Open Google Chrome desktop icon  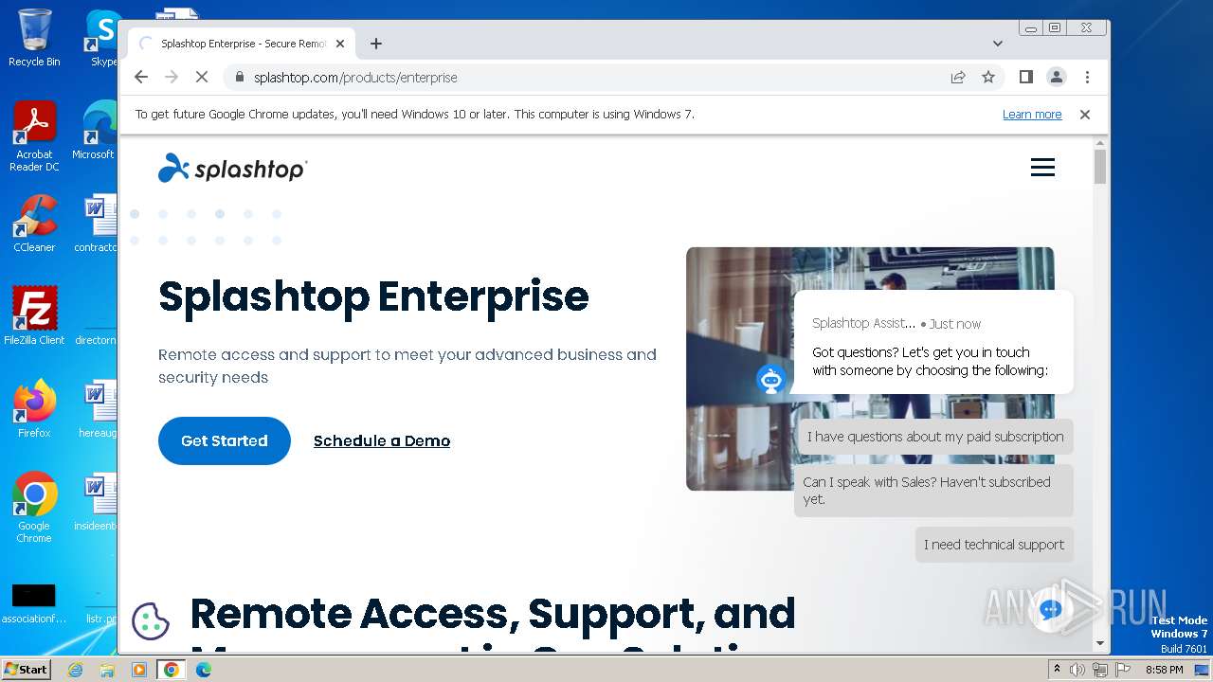tap(34, 508)
